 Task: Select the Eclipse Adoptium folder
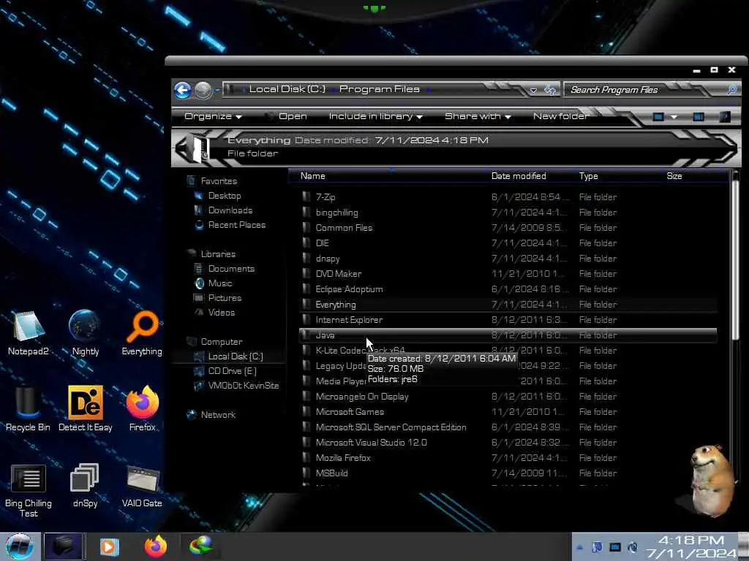[349, 289]
